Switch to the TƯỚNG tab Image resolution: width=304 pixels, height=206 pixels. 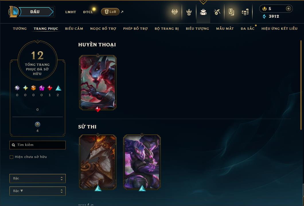pyautogui.click(x=20, y=29)
